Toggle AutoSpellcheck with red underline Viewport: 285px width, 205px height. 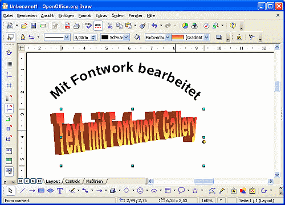(98, 26)
